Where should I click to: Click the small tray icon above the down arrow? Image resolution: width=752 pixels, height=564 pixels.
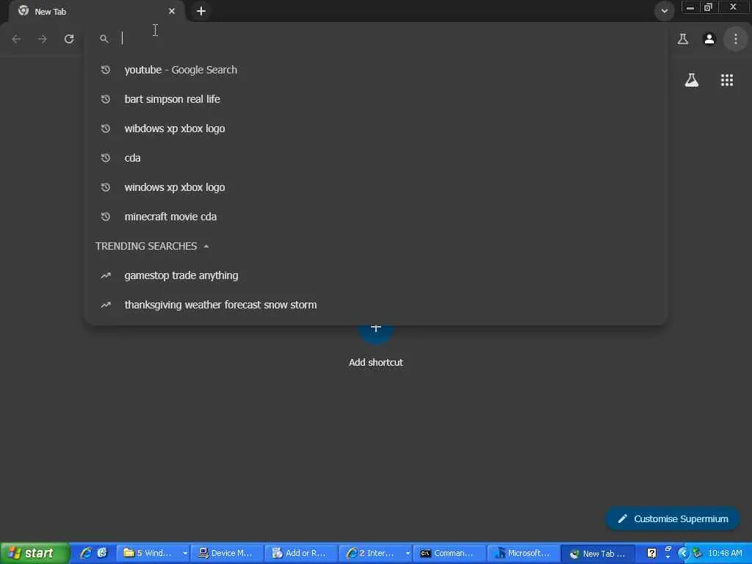pos(668,549)
